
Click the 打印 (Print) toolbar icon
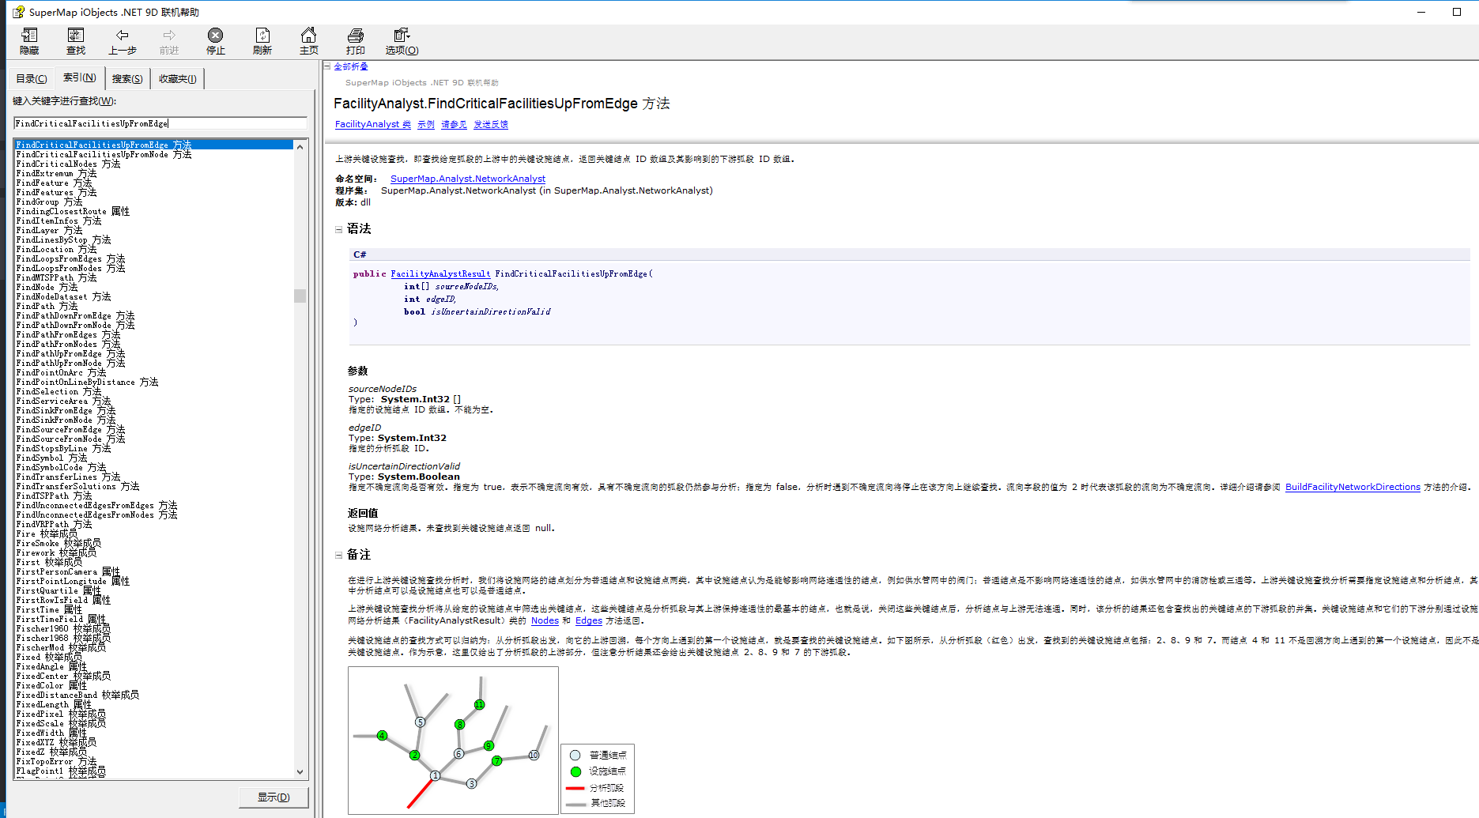(x=356, y=41)
